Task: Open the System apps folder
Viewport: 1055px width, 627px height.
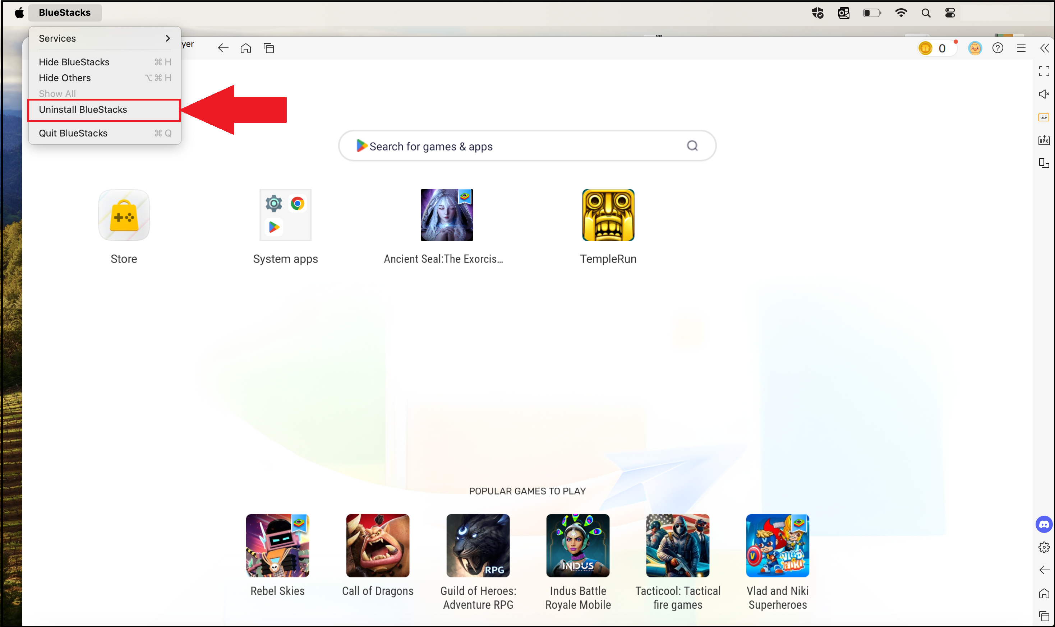Action: tap(285, 215)
